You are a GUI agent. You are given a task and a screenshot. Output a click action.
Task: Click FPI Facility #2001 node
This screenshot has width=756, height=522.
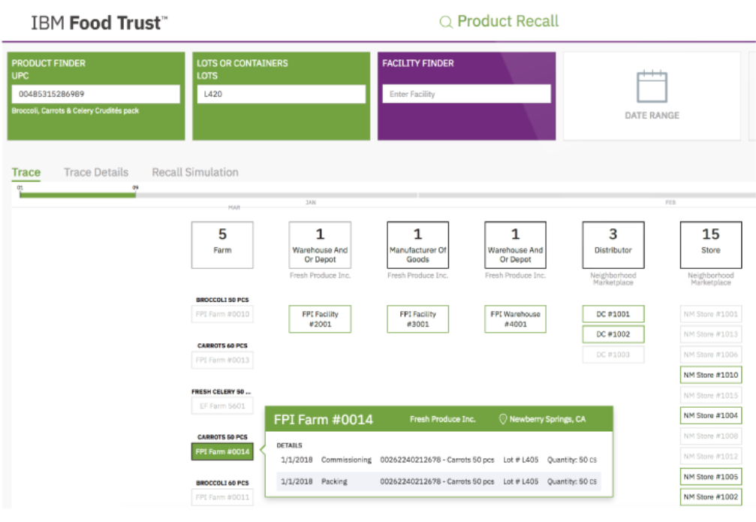click(320, 318)
